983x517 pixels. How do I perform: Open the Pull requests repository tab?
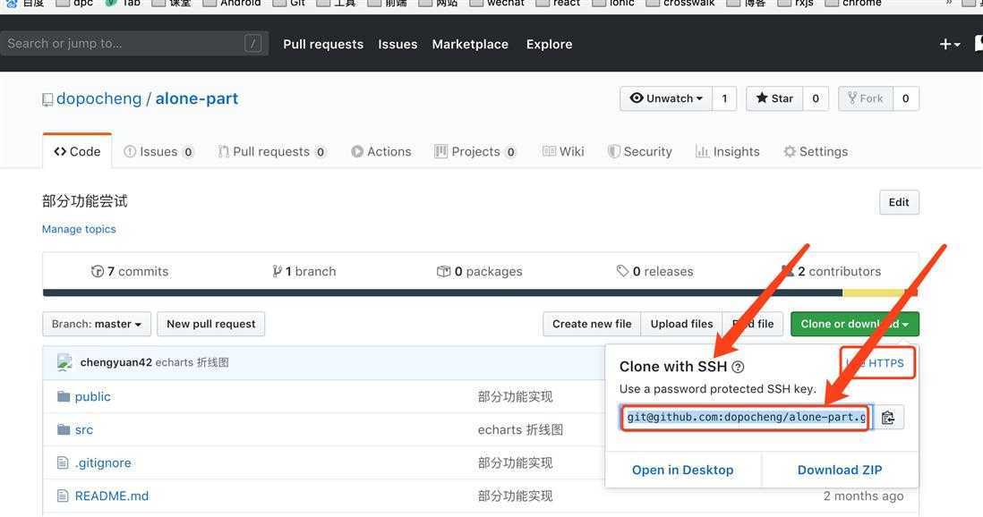[x=271, y=152]
